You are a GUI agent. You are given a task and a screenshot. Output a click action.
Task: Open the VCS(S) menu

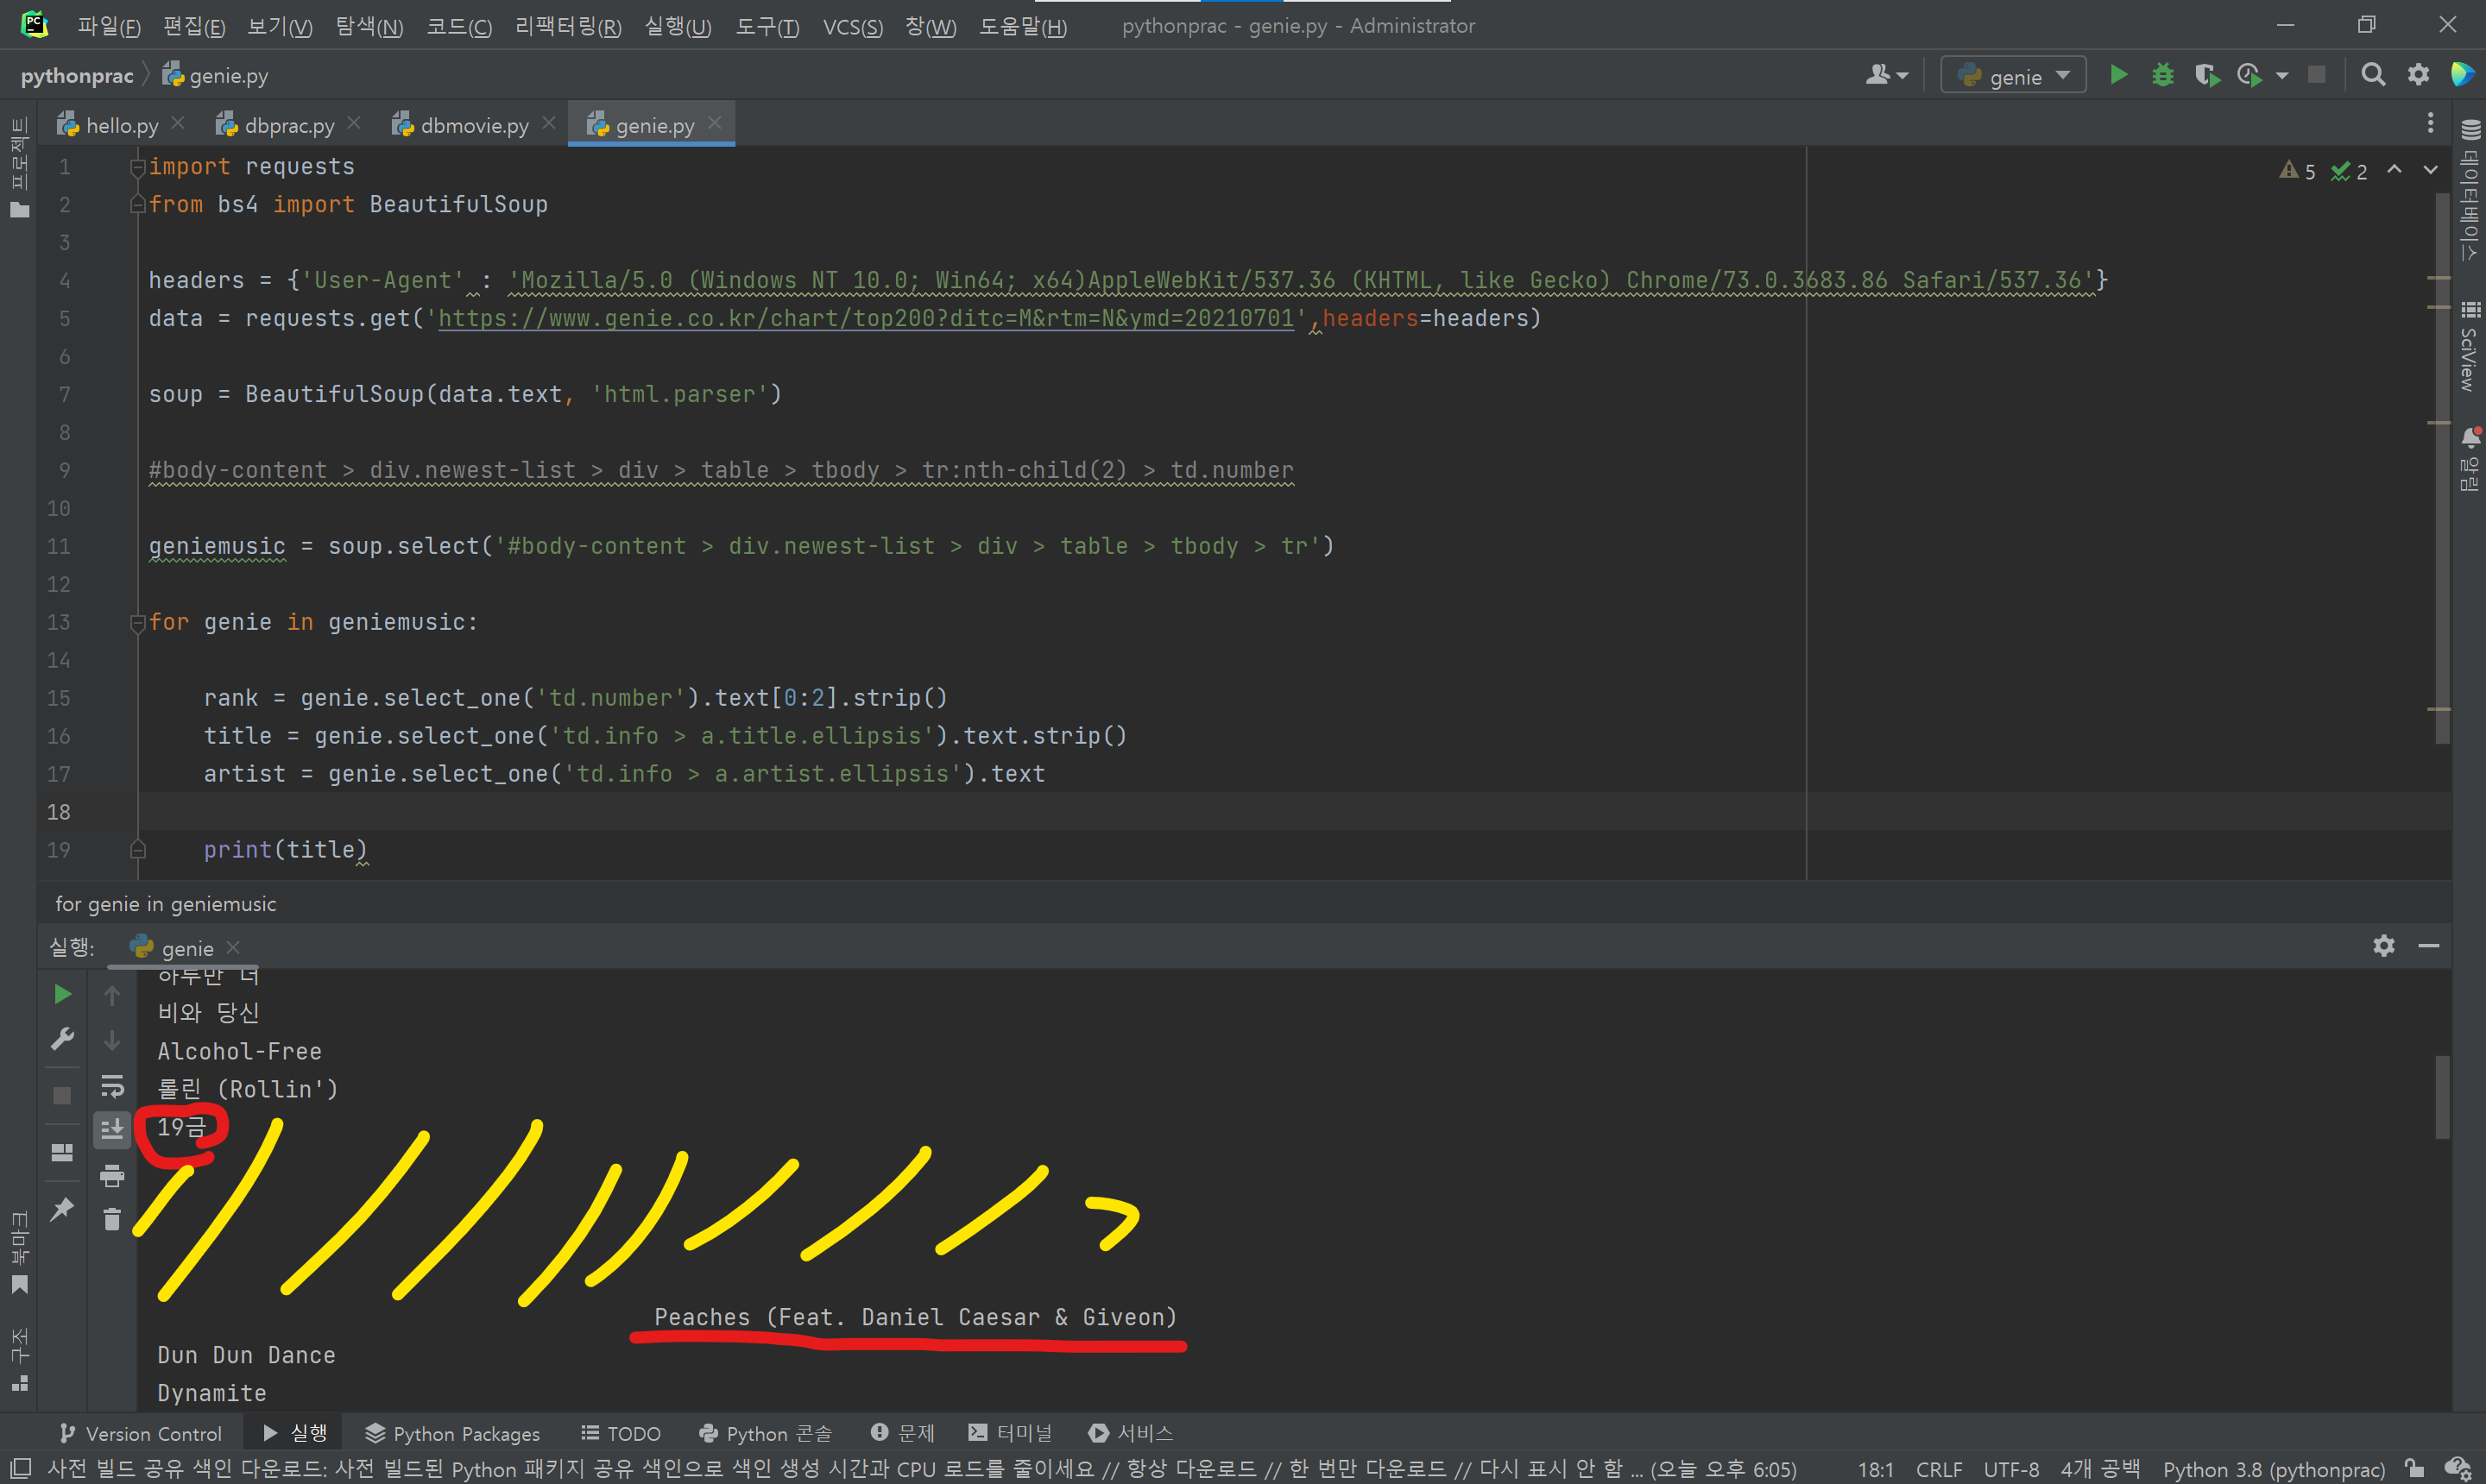pyautogui.click(x=852, y=26)
